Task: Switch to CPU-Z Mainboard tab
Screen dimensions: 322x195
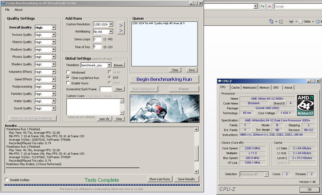Action: point(250,88)
